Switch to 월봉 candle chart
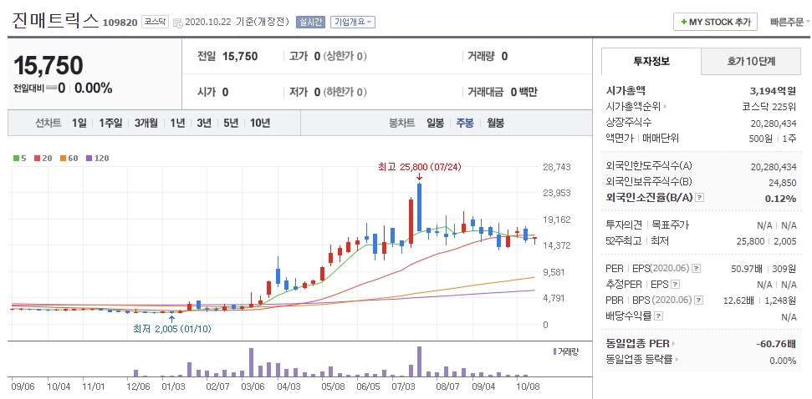This screenshot has height=399, width=812. [x=495, y=123]
